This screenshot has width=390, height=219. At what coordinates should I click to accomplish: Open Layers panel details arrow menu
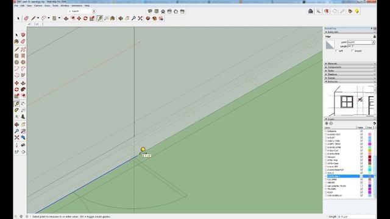[x=374, y=123]
